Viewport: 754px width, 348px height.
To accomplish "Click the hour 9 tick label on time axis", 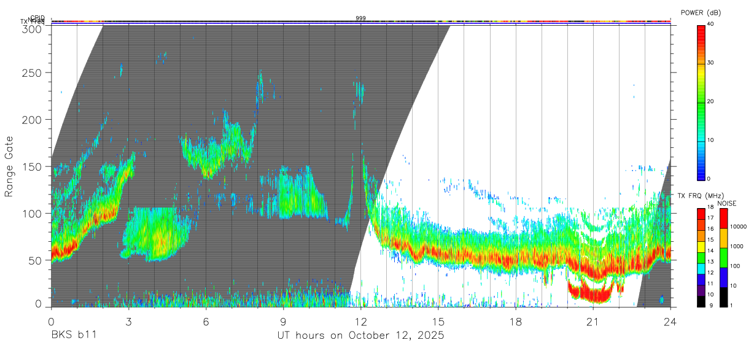I will pyautogui.click(x=283, y=322).
